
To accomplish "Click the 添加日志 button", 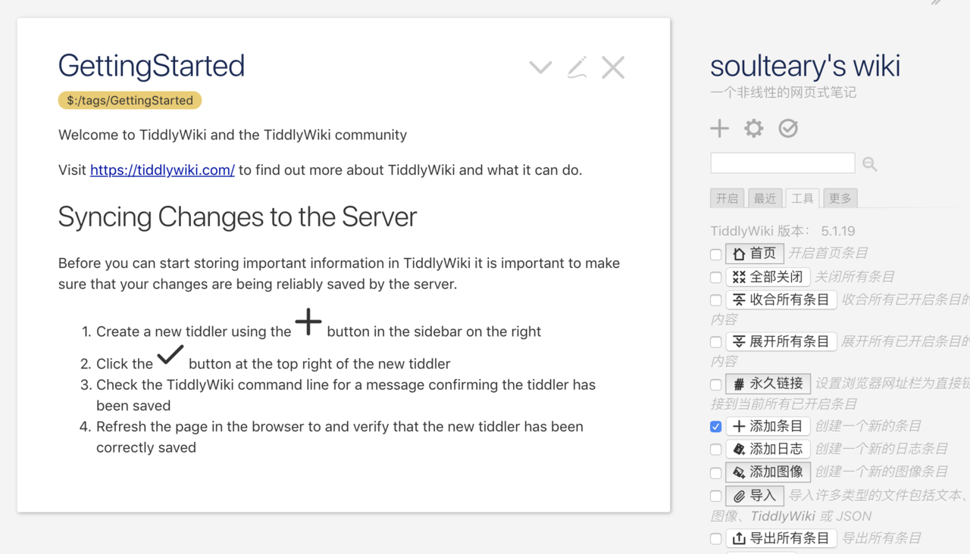I will coord(768,449).
